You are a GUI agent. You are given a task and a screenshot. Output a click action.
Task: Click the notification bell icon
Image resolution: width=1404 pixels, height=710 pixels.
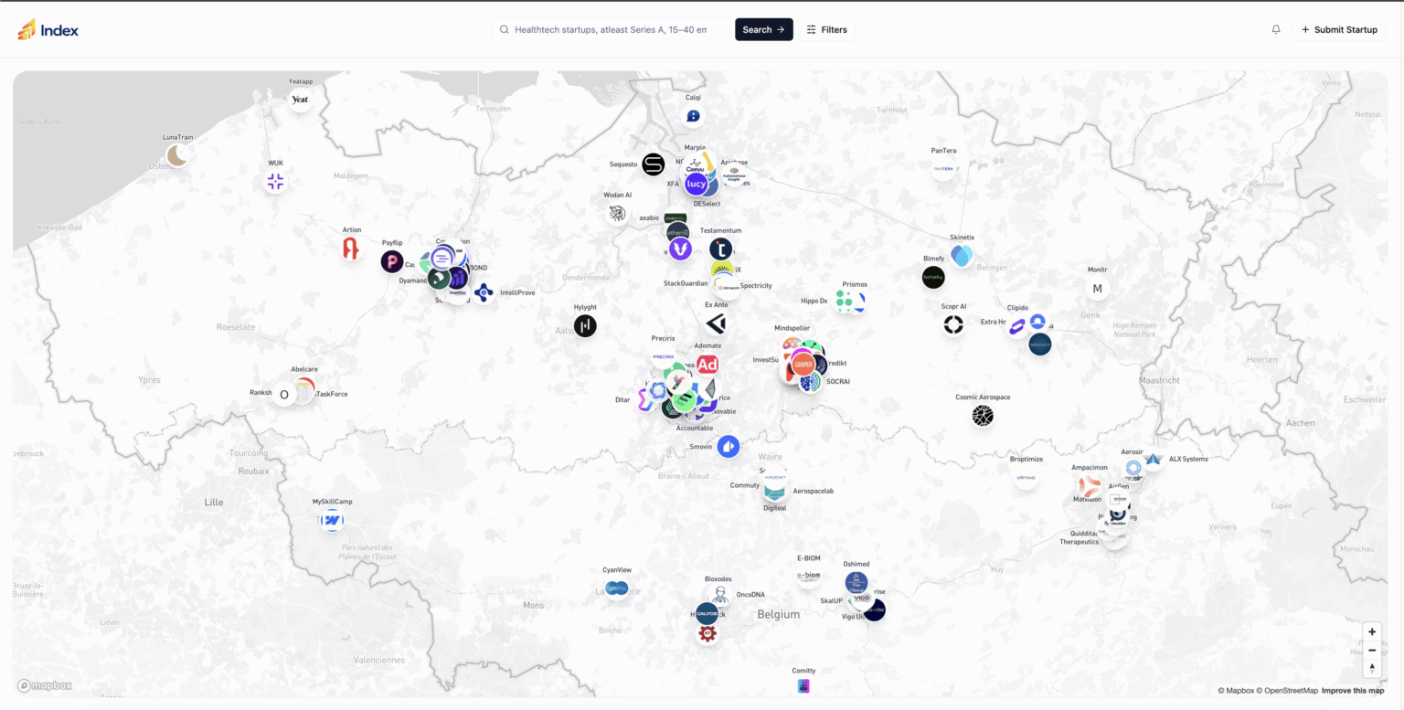[1275, 28]
